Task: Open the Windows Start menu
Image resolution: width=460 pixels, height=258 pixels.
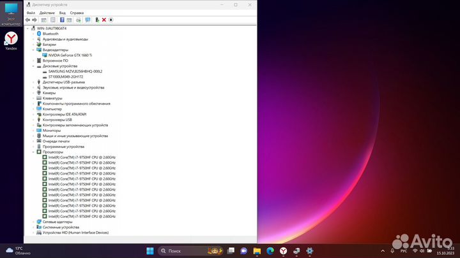Action: click(150, 251)
